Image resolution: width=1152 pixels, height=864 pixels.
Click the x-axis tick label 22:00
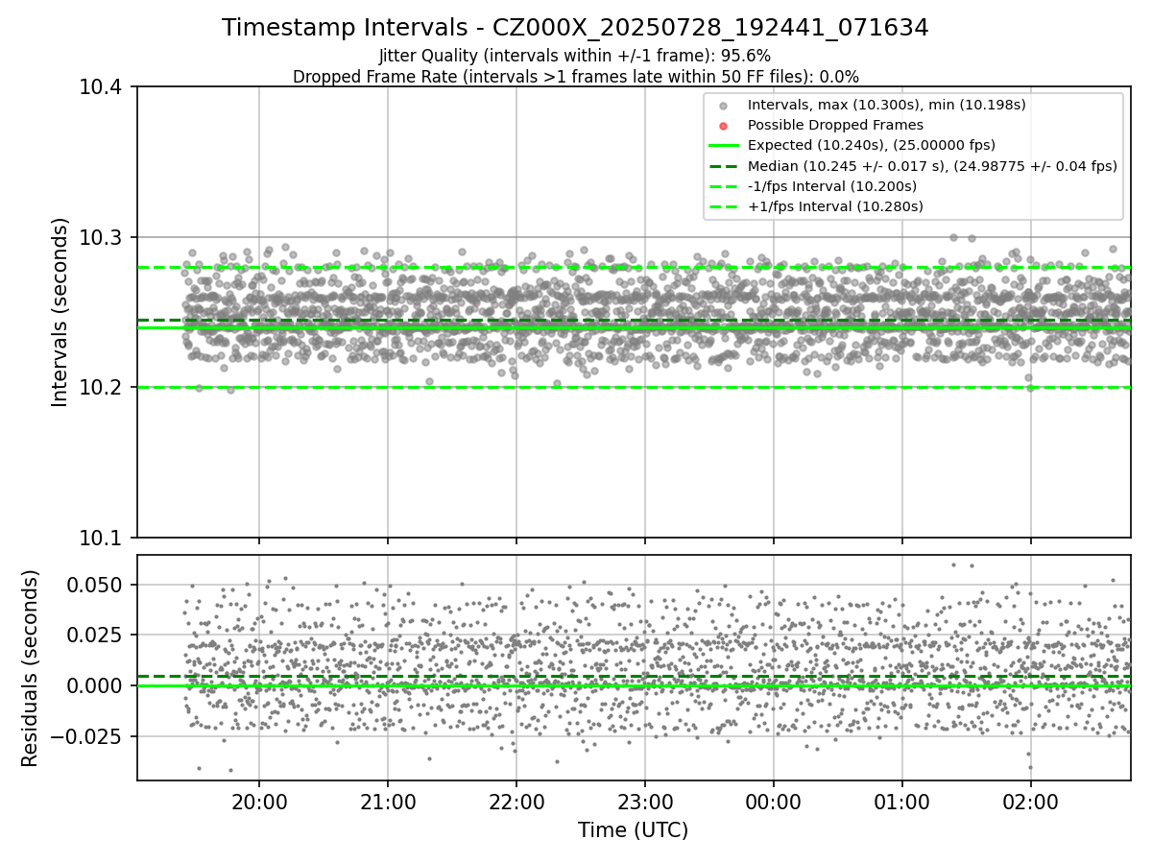tap(516, 801)
